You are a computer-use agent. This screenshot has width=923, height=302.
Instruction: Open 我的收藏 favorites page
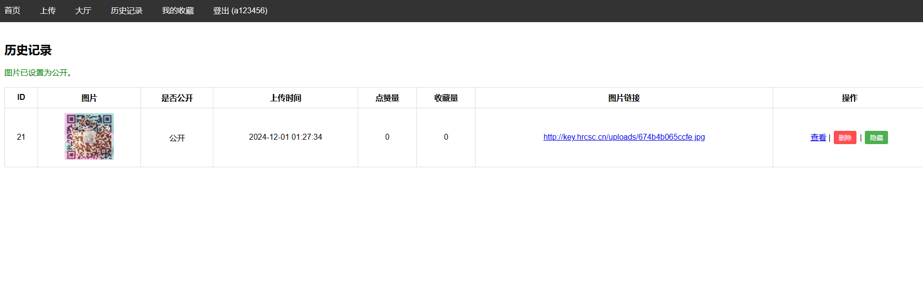pyautogui.click(x=178, y=11)
